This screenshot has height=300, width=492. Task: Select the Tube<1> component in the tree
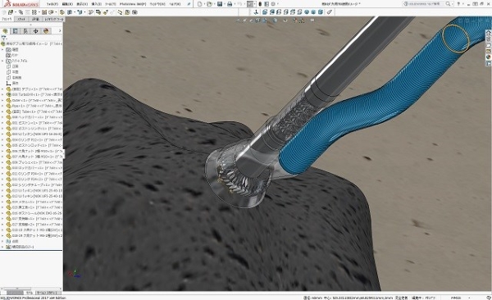coord(34,111)
